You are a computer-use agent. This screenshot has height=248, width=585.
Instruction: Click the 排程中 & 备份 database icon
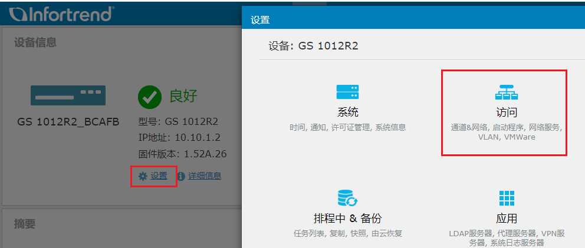(348, 197)
